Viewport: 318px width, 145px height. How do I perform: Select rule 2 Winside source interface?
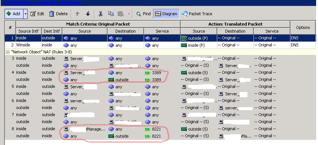(29, 45)
